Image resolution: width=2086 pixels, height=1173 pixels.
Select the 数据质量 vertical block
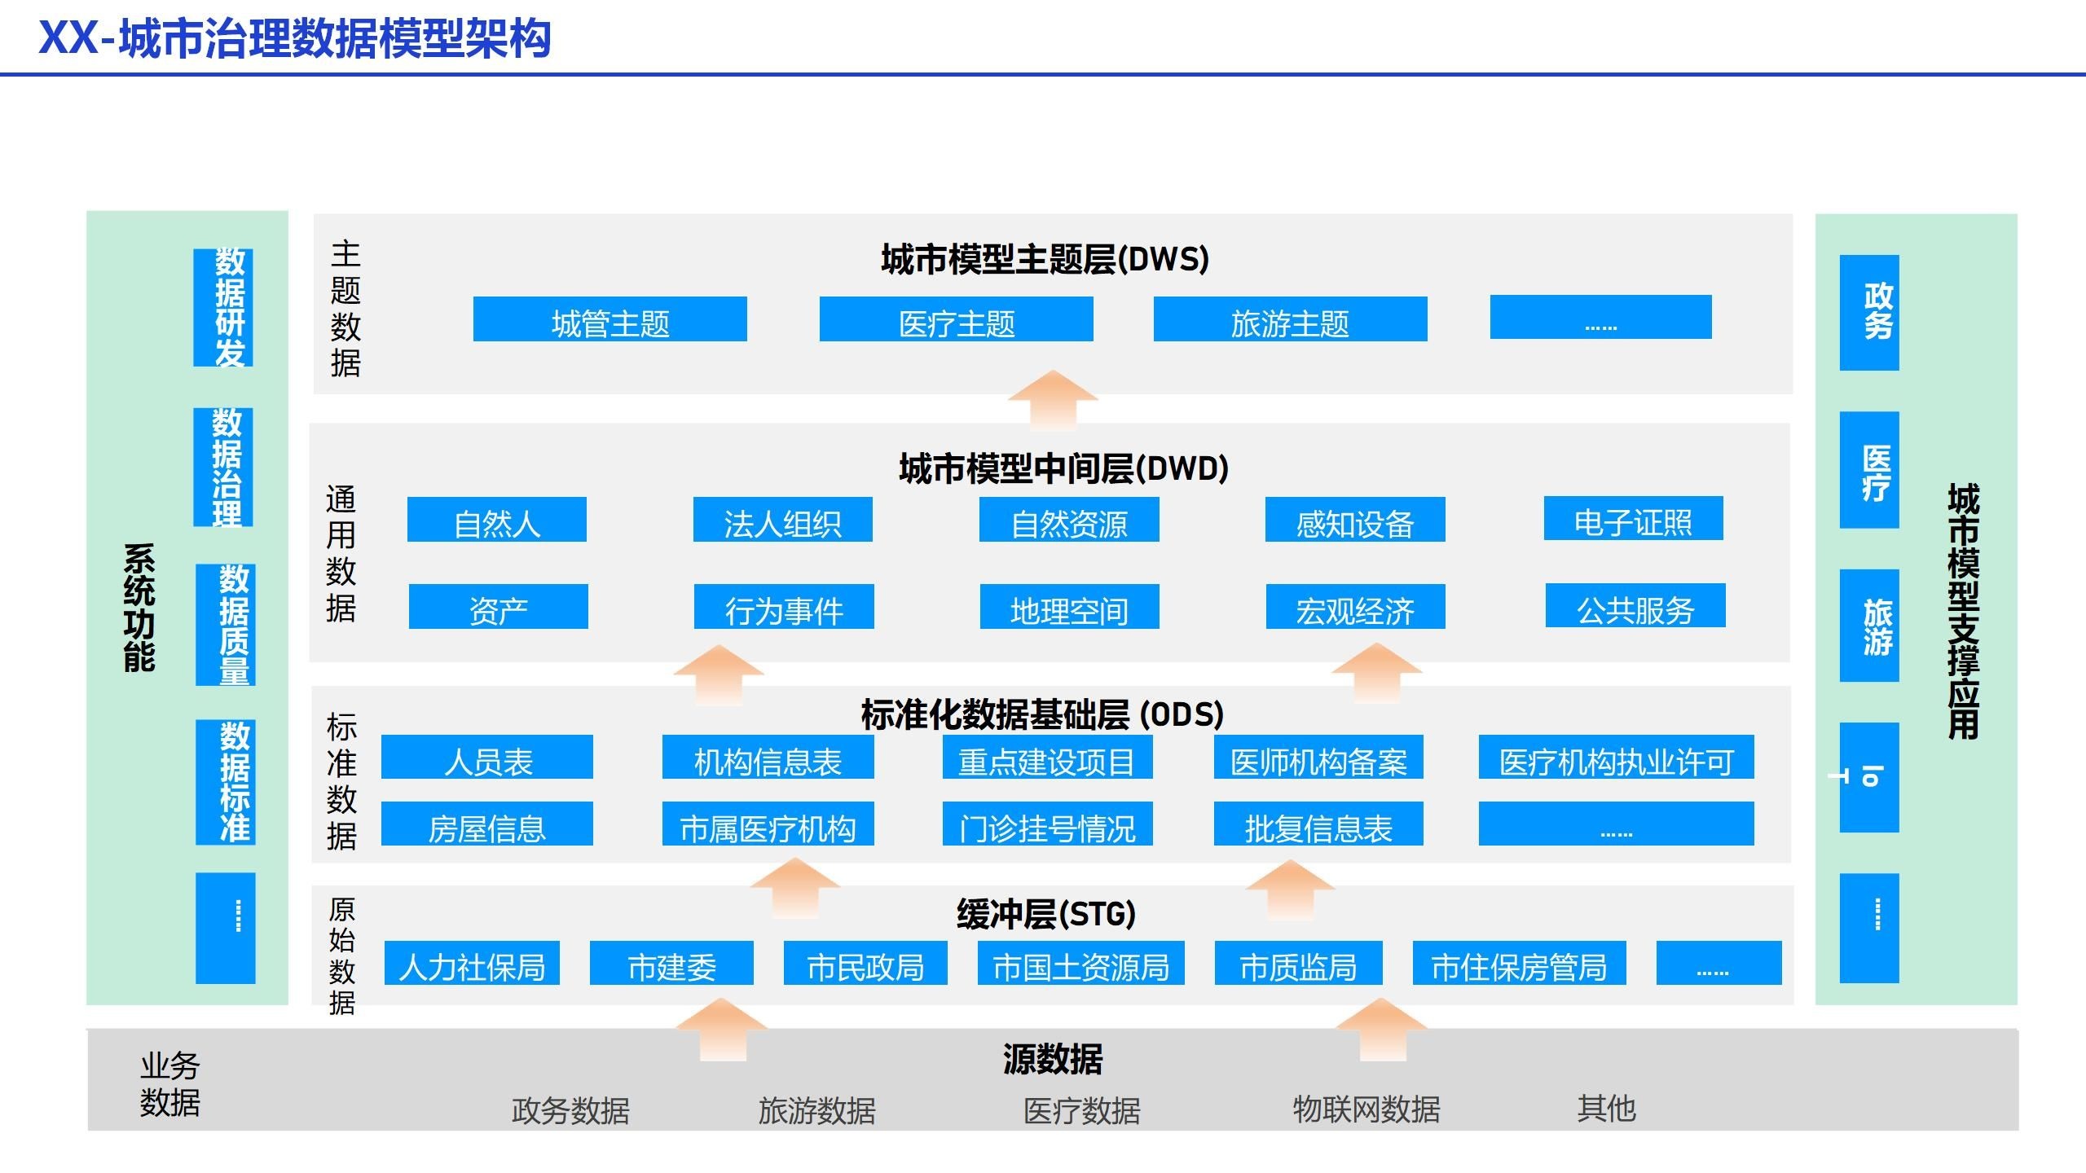click(x=226, y=625)
